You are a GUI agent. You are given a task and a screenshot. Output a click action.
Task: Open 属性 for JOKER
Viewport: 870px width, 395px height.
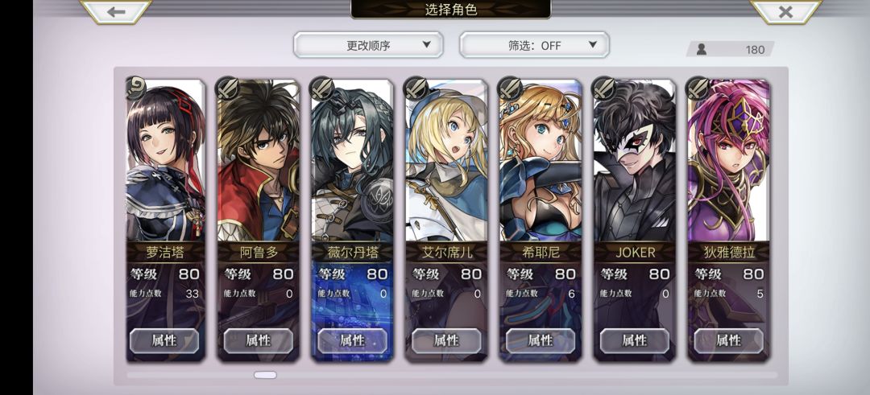[x=634, y=341]
